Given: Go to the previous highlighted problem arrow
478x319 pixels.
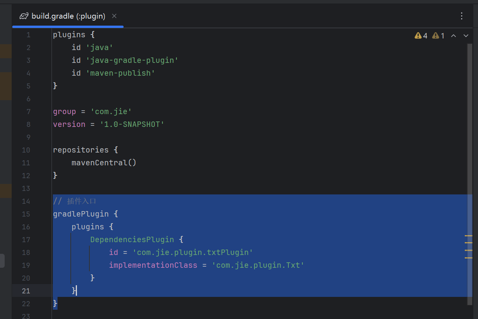Looking at the screenshot, I should tap(453, 36).
